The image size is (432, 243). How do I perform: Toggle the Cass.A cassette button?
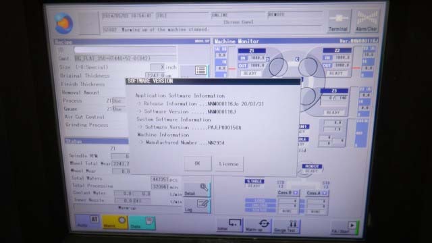coord(317,193)
